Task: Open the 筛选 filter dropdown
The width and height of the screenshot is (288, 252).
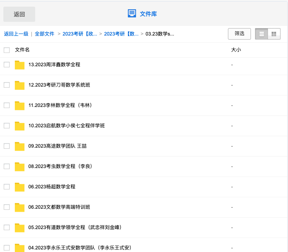Action: point(239,34)
